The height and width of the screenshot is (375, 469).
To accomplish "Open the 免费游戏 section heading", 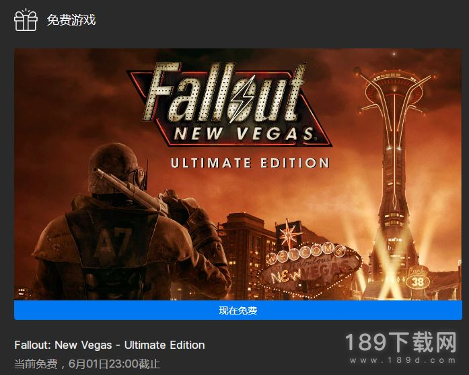I will click(71, 20).
